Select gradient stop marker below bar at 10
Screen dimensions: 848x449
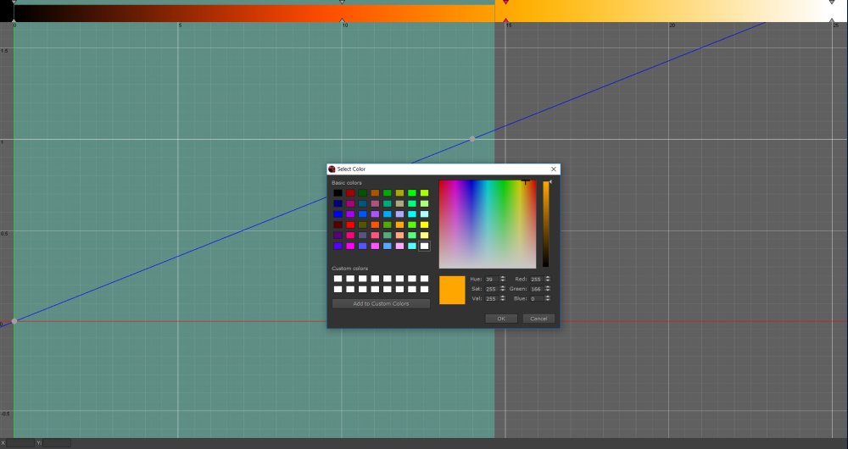pos(342,20)
